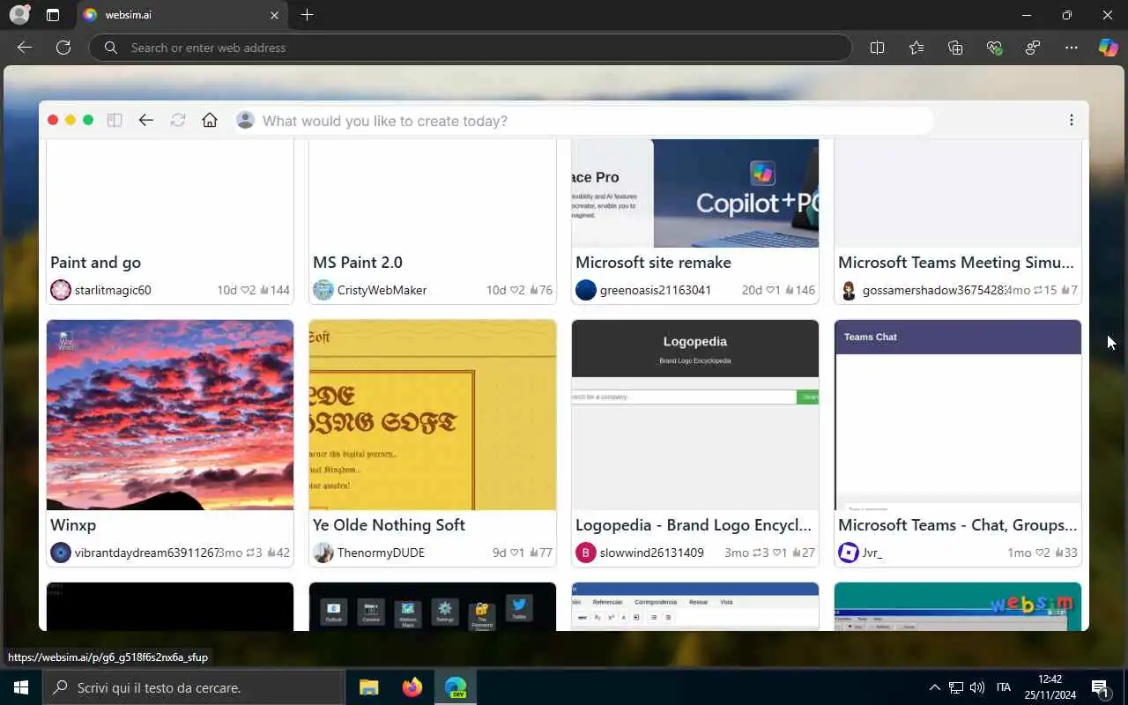
Task: Go back in websim navigation
Action: click(x=146, y=120)
